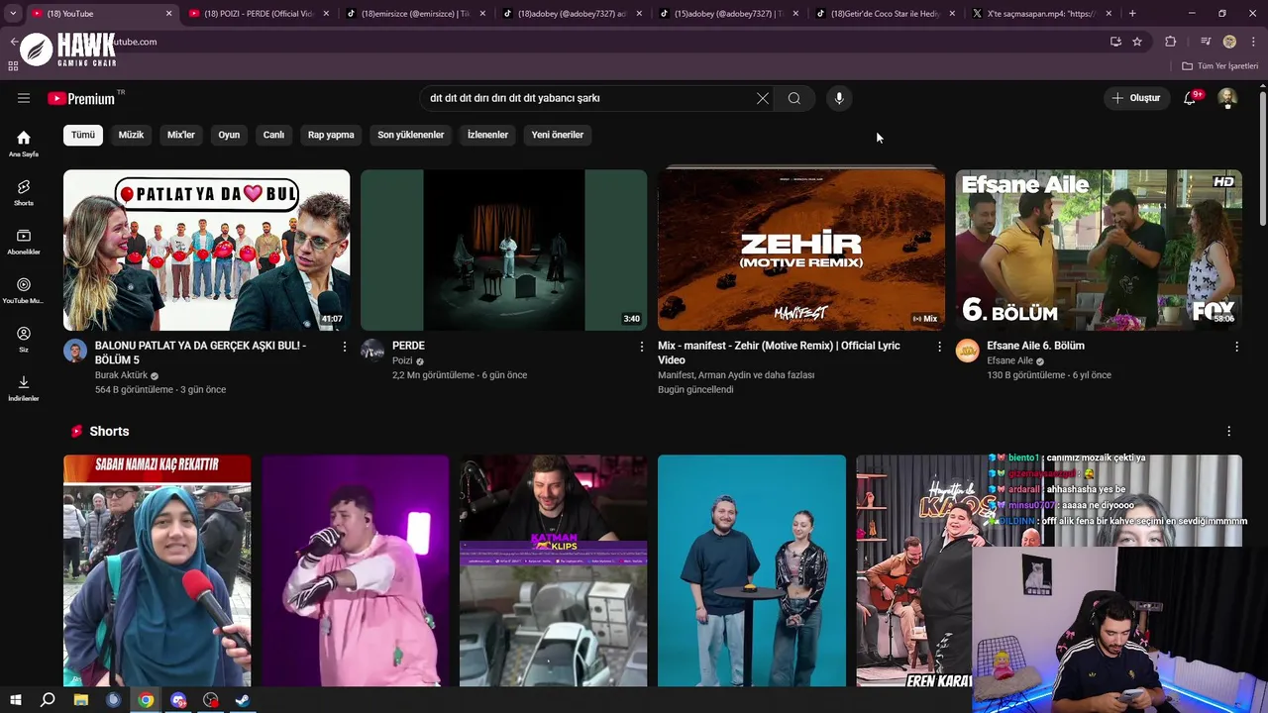Expand the tab search dropdown arrow
This screenshot has height=713, width=1268.
(x=13, y=13)
